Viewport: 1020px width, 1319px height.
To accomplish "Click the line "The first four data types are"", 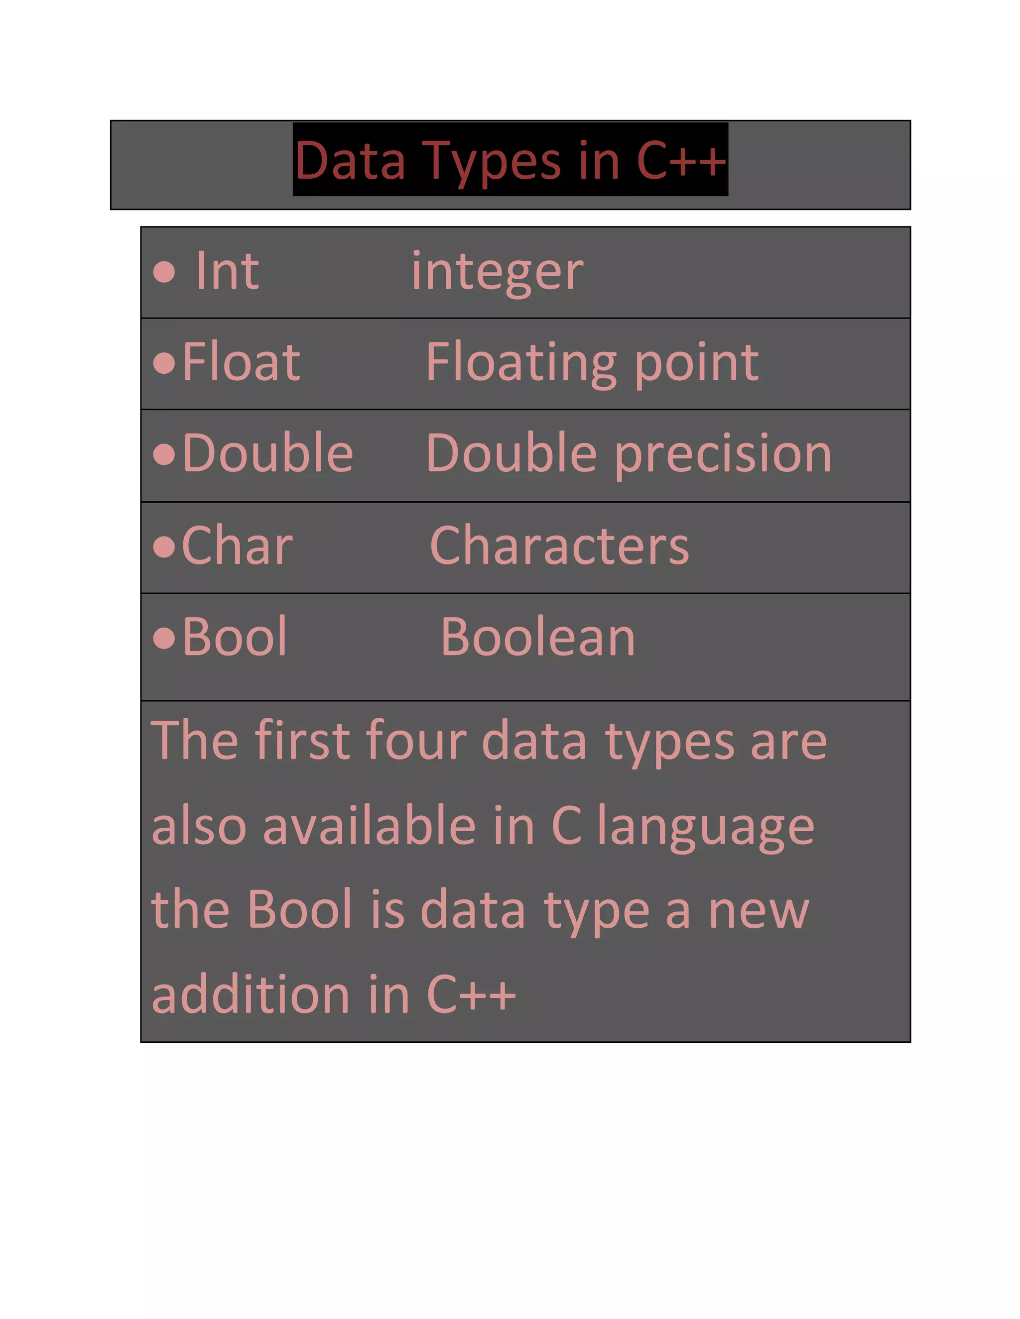I will (488, 741).
